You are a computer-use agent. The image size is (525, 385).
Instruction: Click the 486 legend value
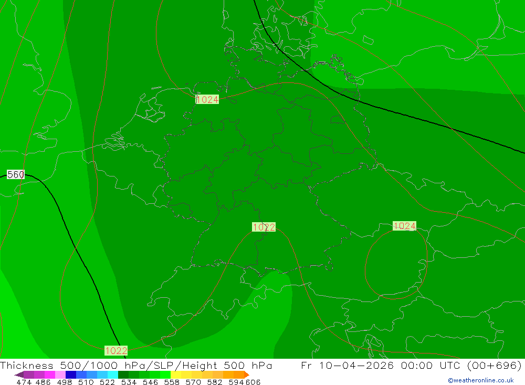[x=43, y=382]
